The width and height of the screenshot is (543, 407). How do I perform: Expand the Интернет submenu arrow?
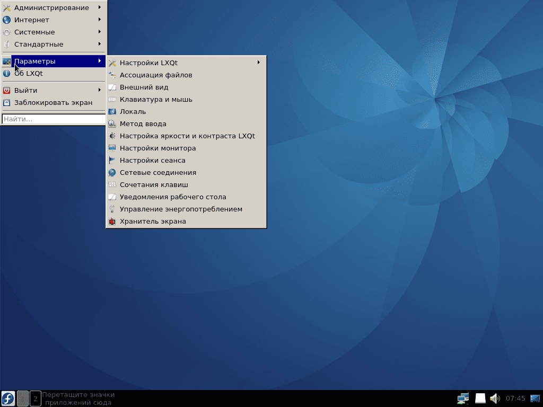pos(99,20)
